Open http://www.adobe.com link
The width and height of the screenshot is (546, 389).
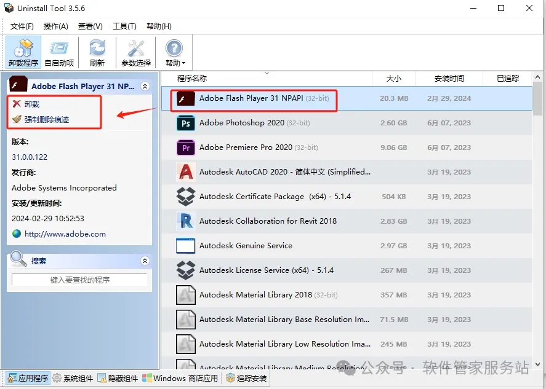coord(65,234)
